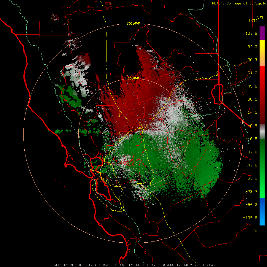267x267 pixels.
Task: Click the [KT] units label
Action: [253, 20]
